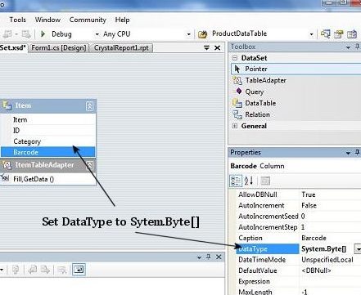Select the Pointer tool in the Toolbox
The width and height of the screenshot is (361, 295).
click(x=296, y=69)
